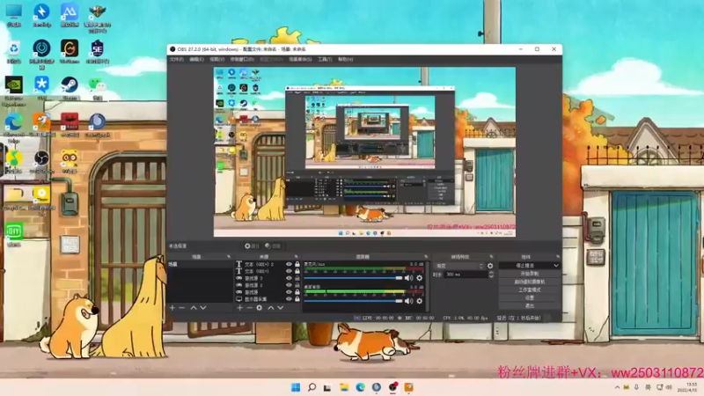The height and width of the screenshot is (396, 704).
Task: Open 工具(T) menu
Action: coord(325,59)
